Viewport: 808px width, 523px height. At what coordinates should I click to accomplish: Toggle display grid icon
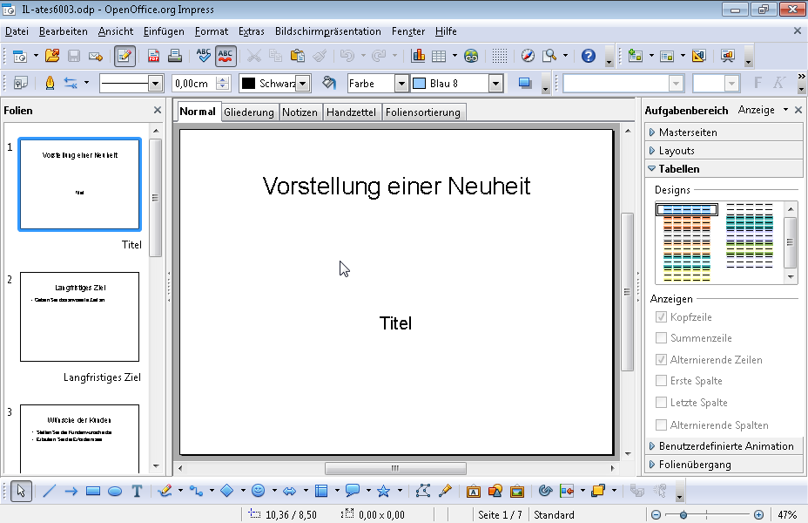(499, 56)
